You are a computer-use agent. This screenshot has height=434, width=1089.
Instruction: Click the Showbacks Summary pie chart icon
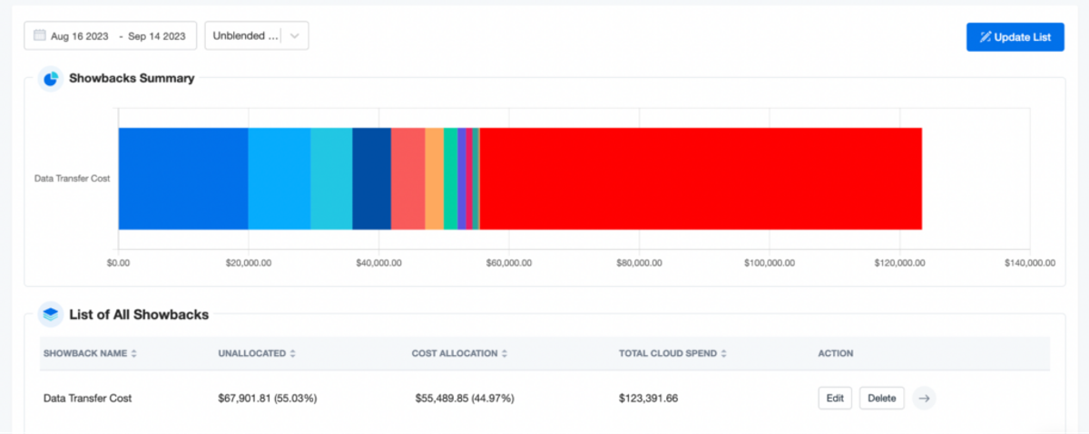coord(51,79)
